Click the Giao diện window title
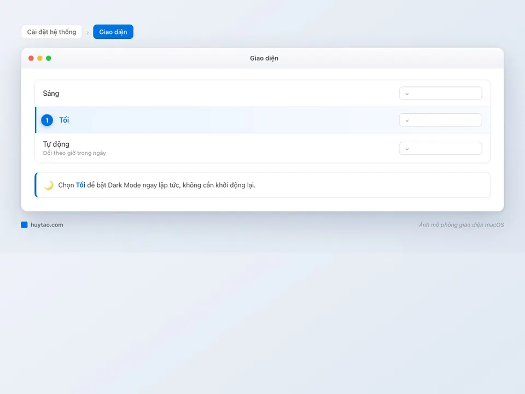Viewport: 525px width, 394px height. [x=264, y=59]
